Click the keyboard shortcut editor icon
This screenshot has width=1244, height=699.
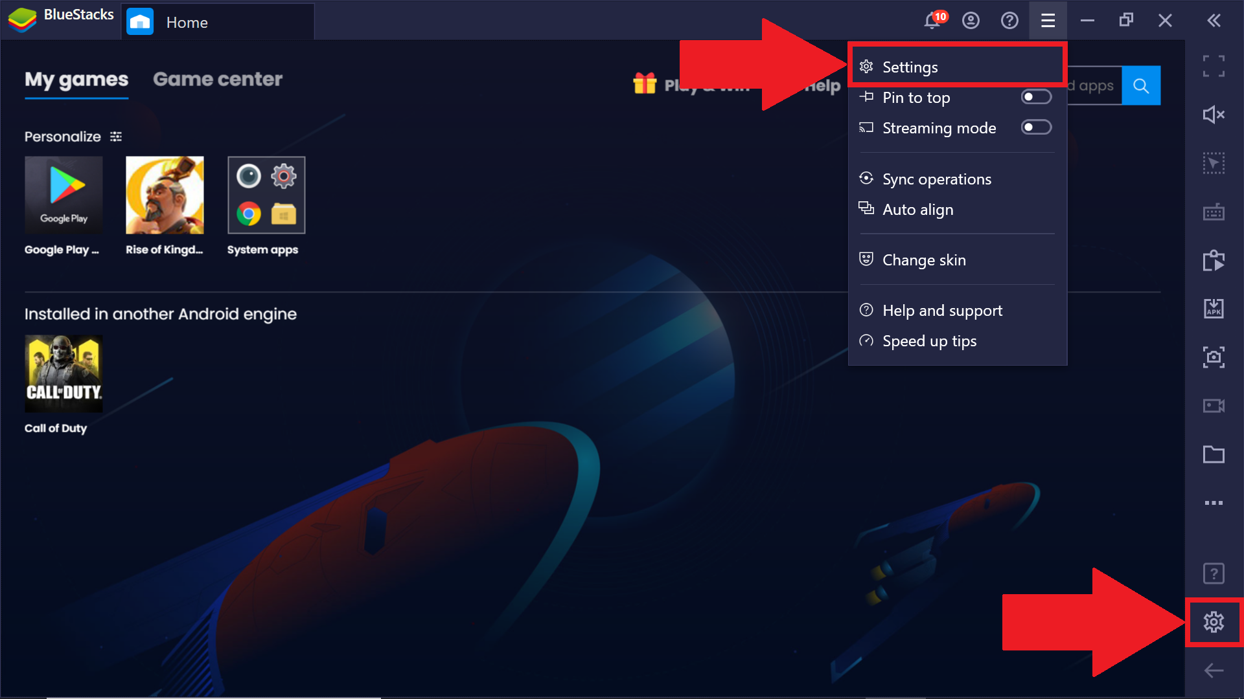(1214, 211)
